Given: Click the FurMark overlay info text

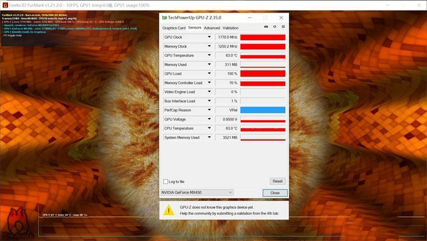Looking at the screenshot, I should tap(69, 25).
